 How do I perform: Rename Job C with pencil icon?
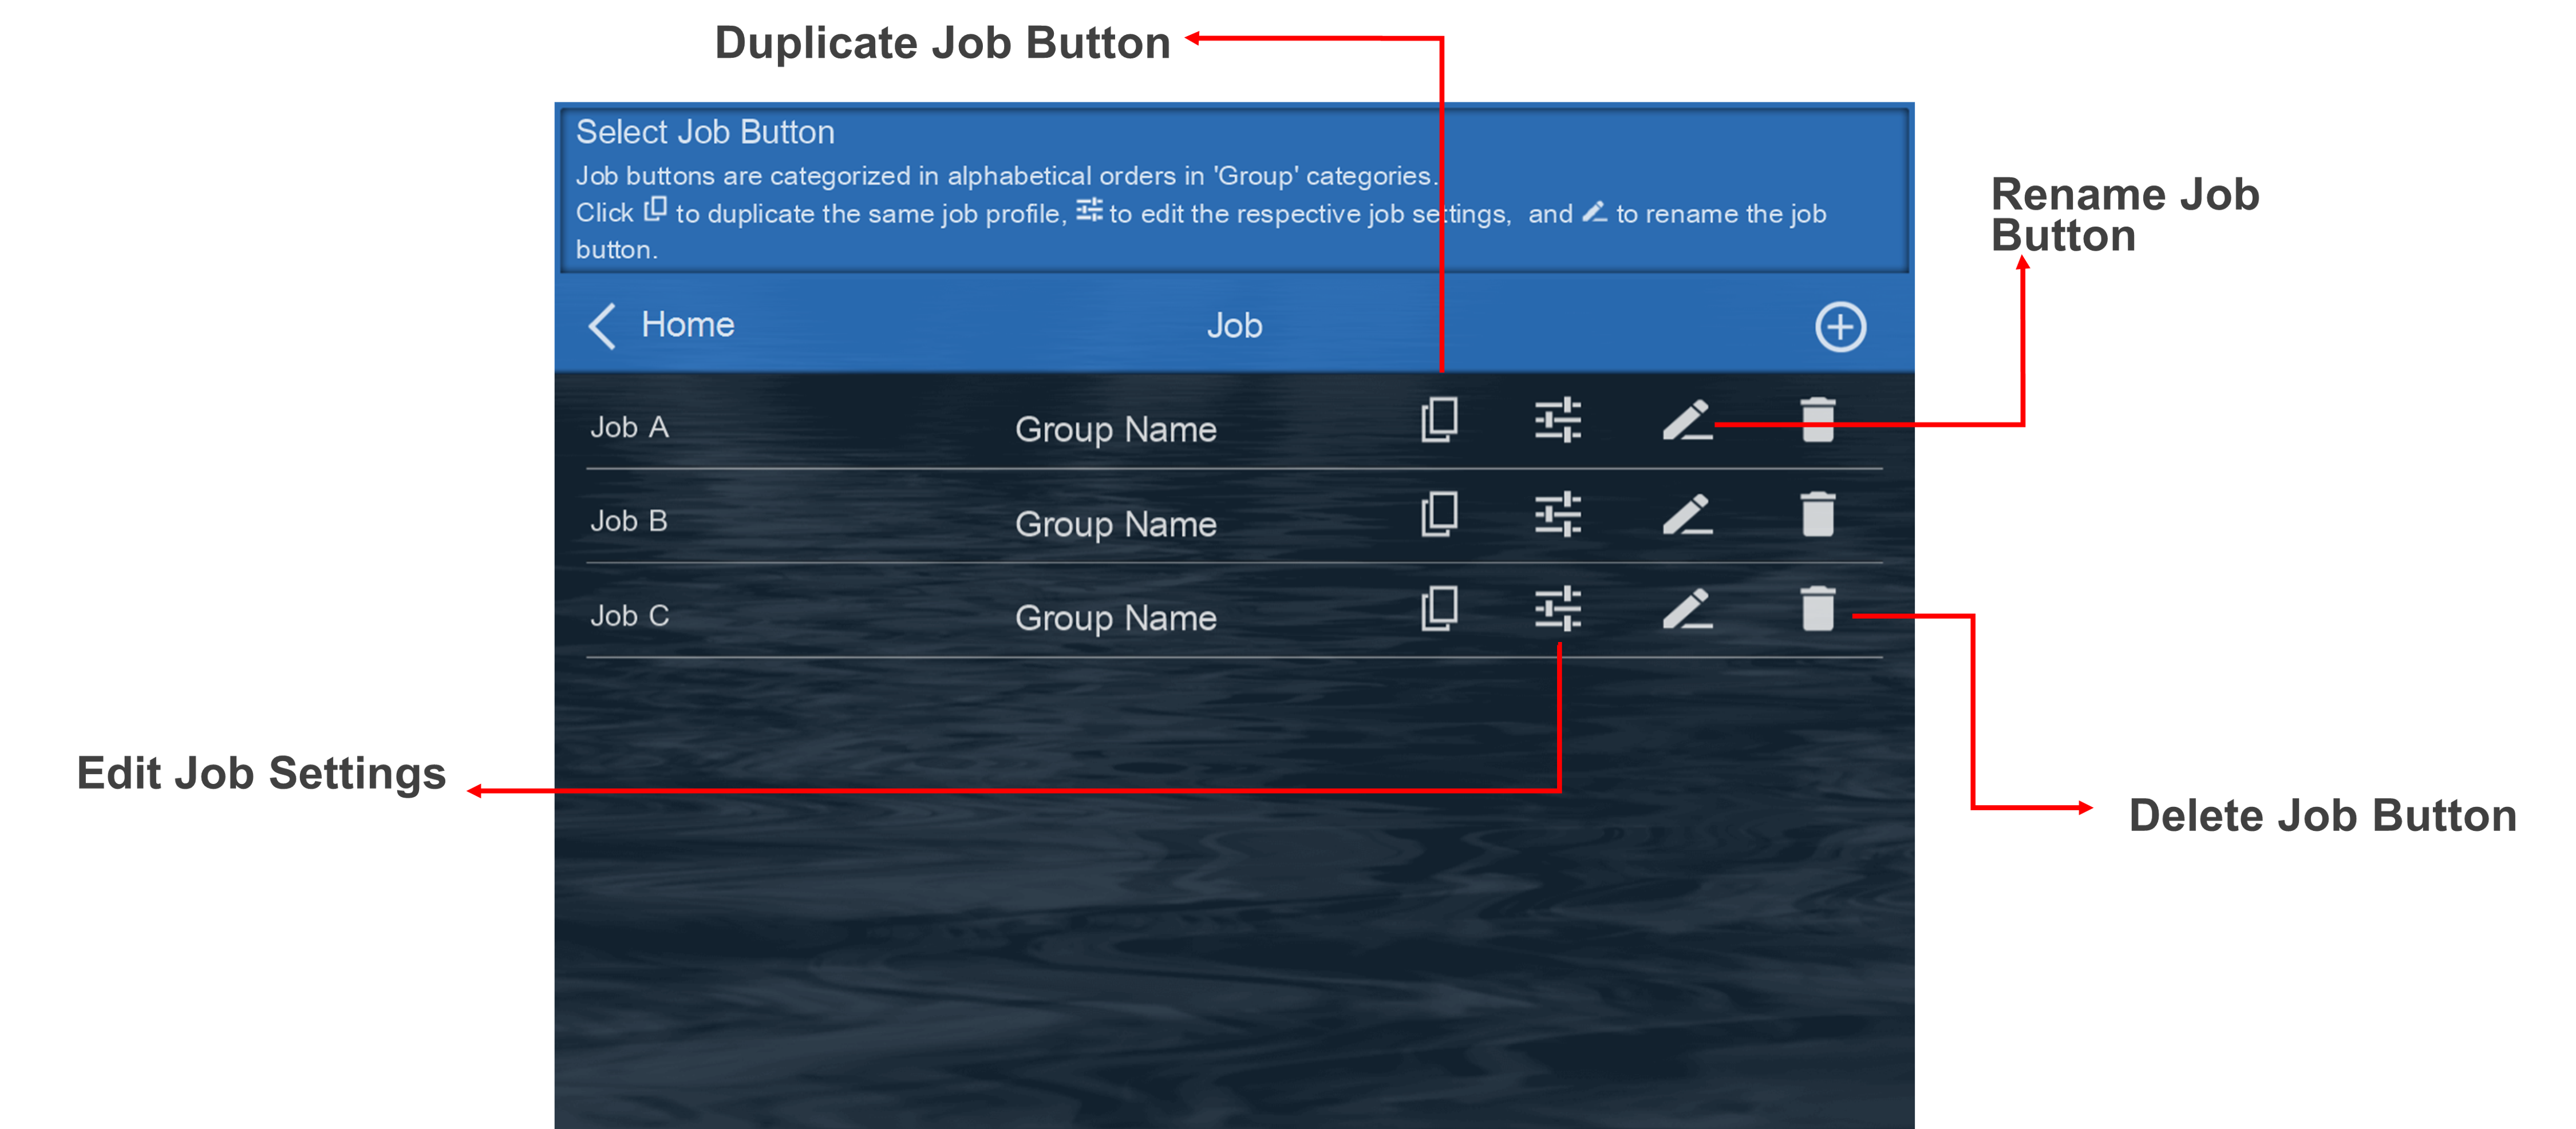click(x=1688, y=608)
